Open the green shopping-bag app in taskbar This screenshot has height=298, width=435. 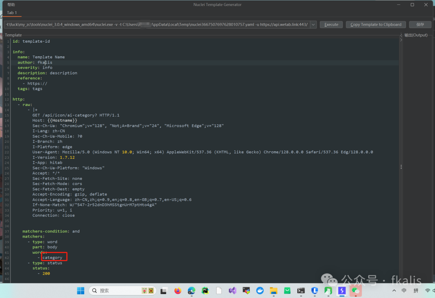287,291
